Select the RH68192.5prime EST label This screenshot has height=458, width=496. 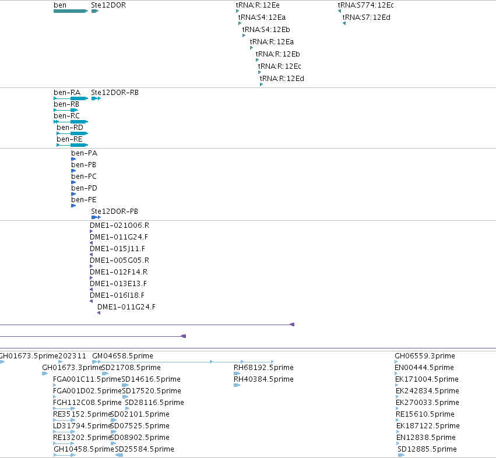(x=263, y=368)
